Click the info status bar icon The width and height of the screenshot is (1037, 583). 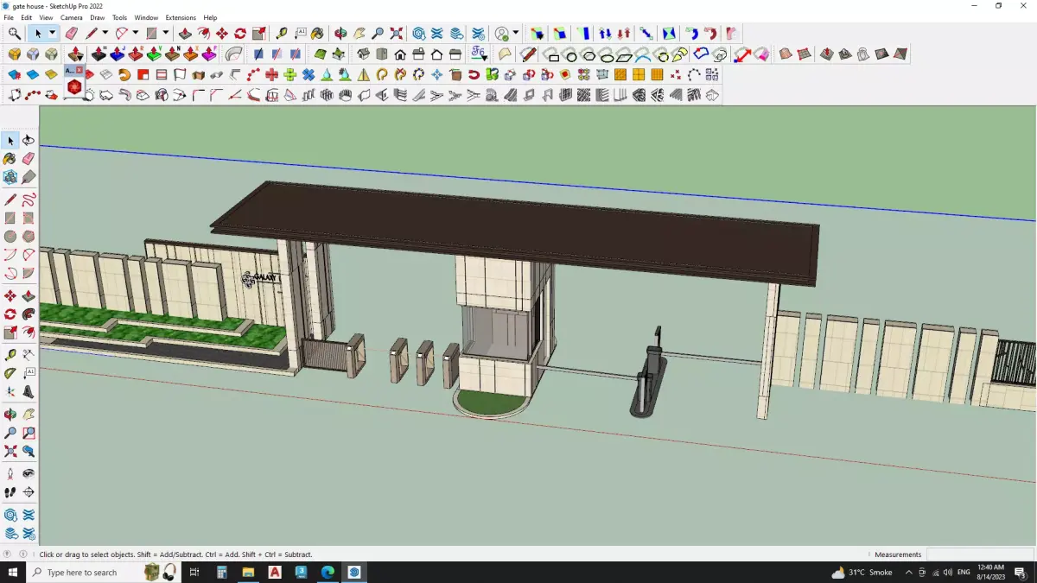coord(23,554)
